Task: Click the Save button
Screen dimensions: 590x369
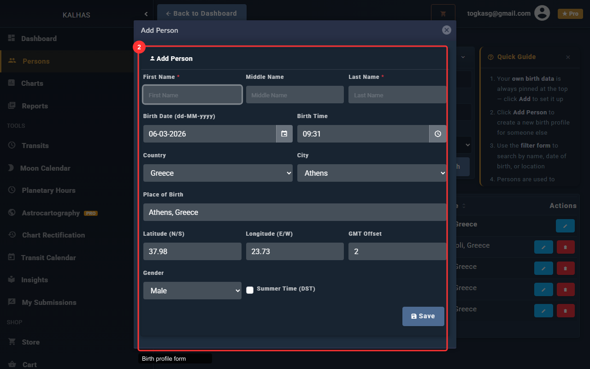Action: [423, 316]
